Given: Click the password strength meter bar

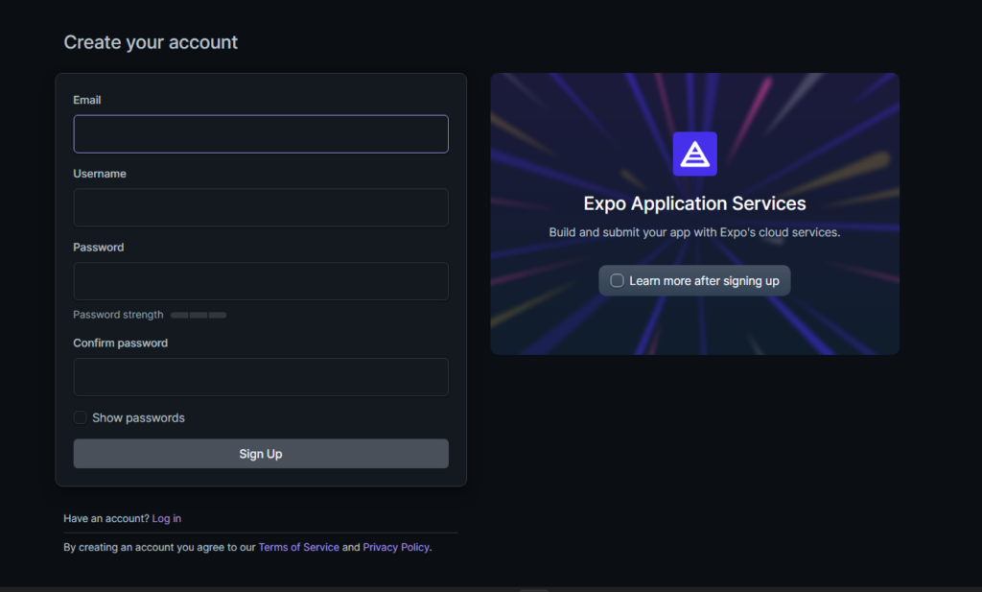Looking at the screenshot, I should tap(199, 316).
